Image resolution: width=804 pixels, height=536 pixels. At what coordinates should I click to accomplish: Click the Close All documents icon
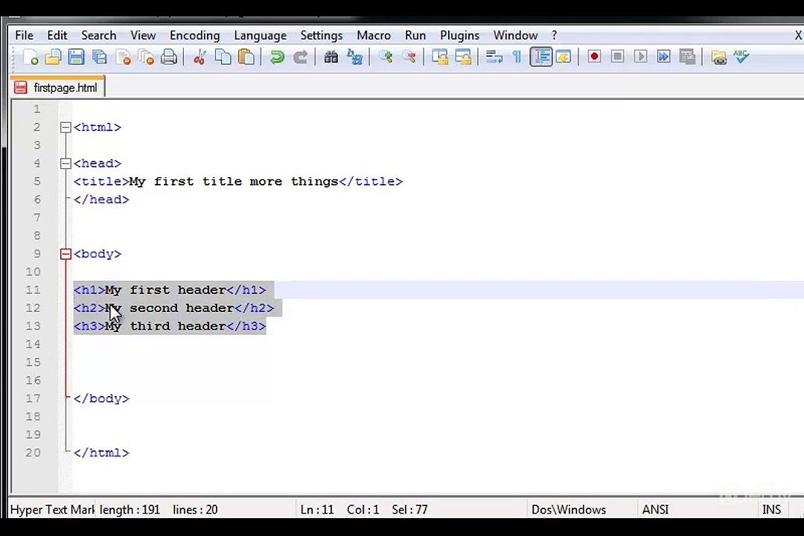[x=146, y=57]
